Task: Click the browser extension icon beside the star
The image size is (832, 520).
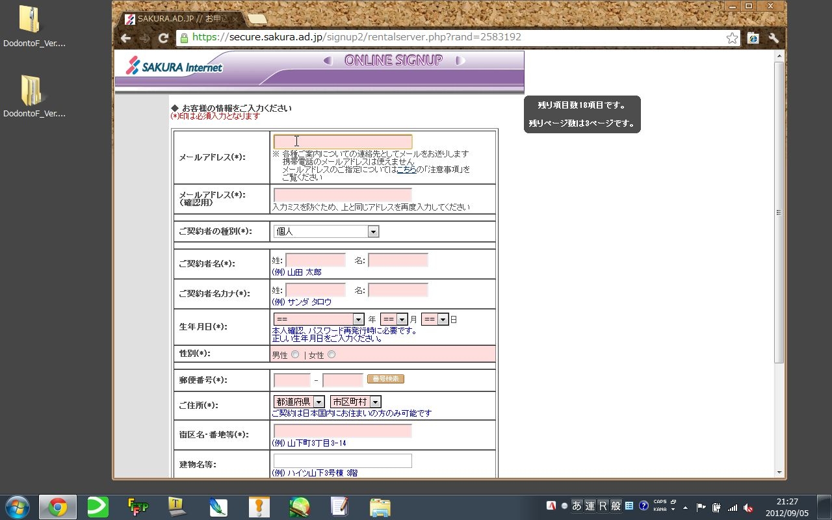Action: pyautogui.click(x=753, y=38)
